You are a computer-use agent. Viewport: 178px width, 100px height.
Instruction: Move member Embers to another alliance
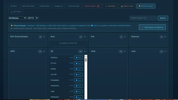[78, 69]
